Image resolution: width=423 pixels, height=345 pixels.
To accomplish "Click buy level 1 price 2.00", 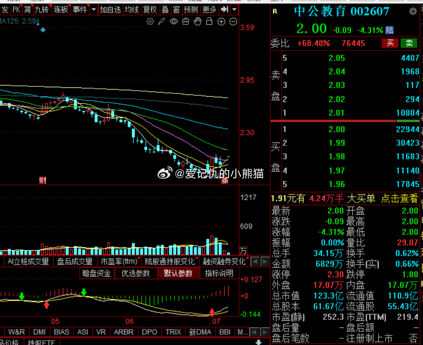I will (337, 129).
